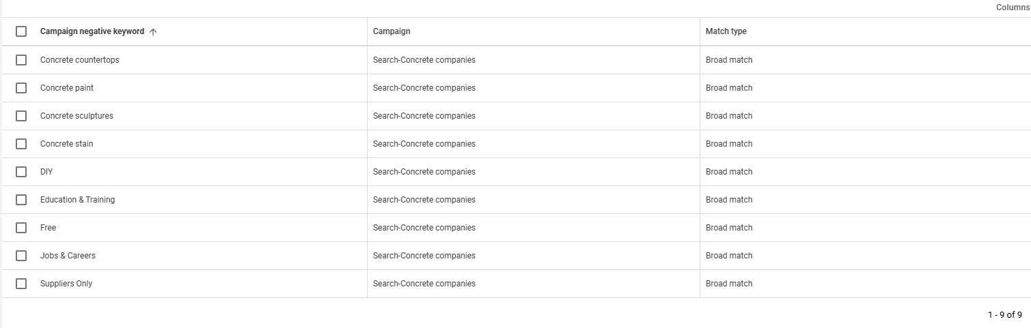This screenshot has height=328, width=1031.
Task: Tick the Suppliers Only checkbox
Action: (x=21, y=284)
